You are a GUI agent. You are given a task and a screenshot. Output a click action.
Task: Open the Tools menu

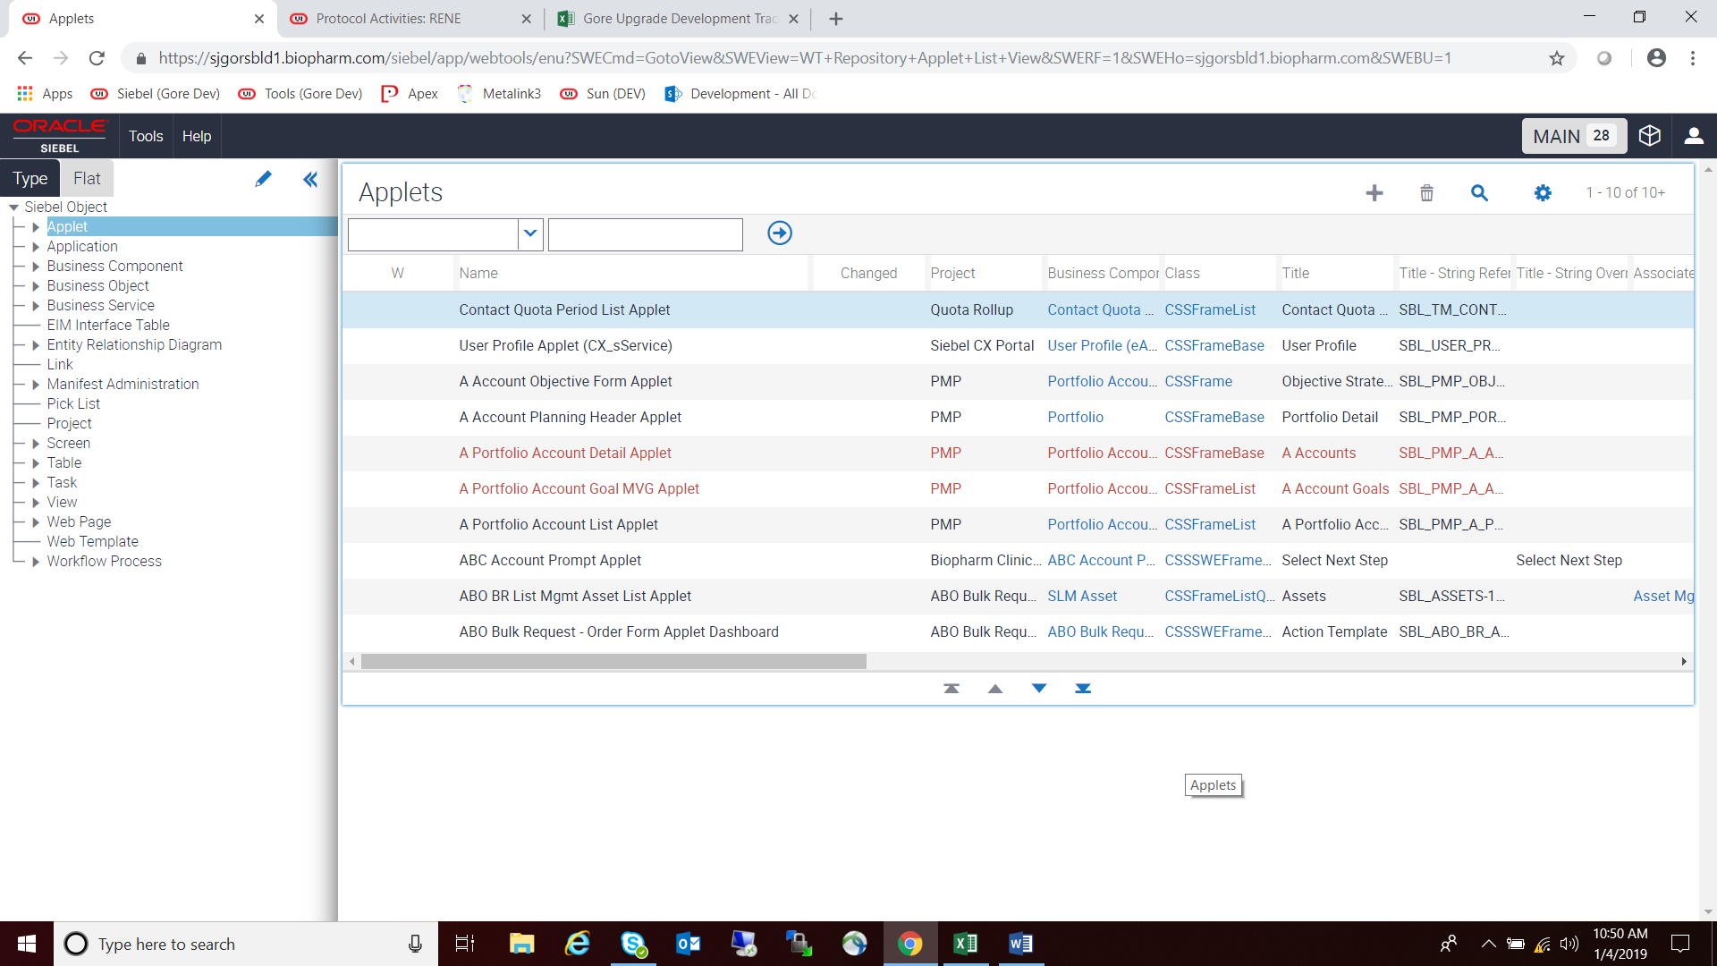(145, 136)
